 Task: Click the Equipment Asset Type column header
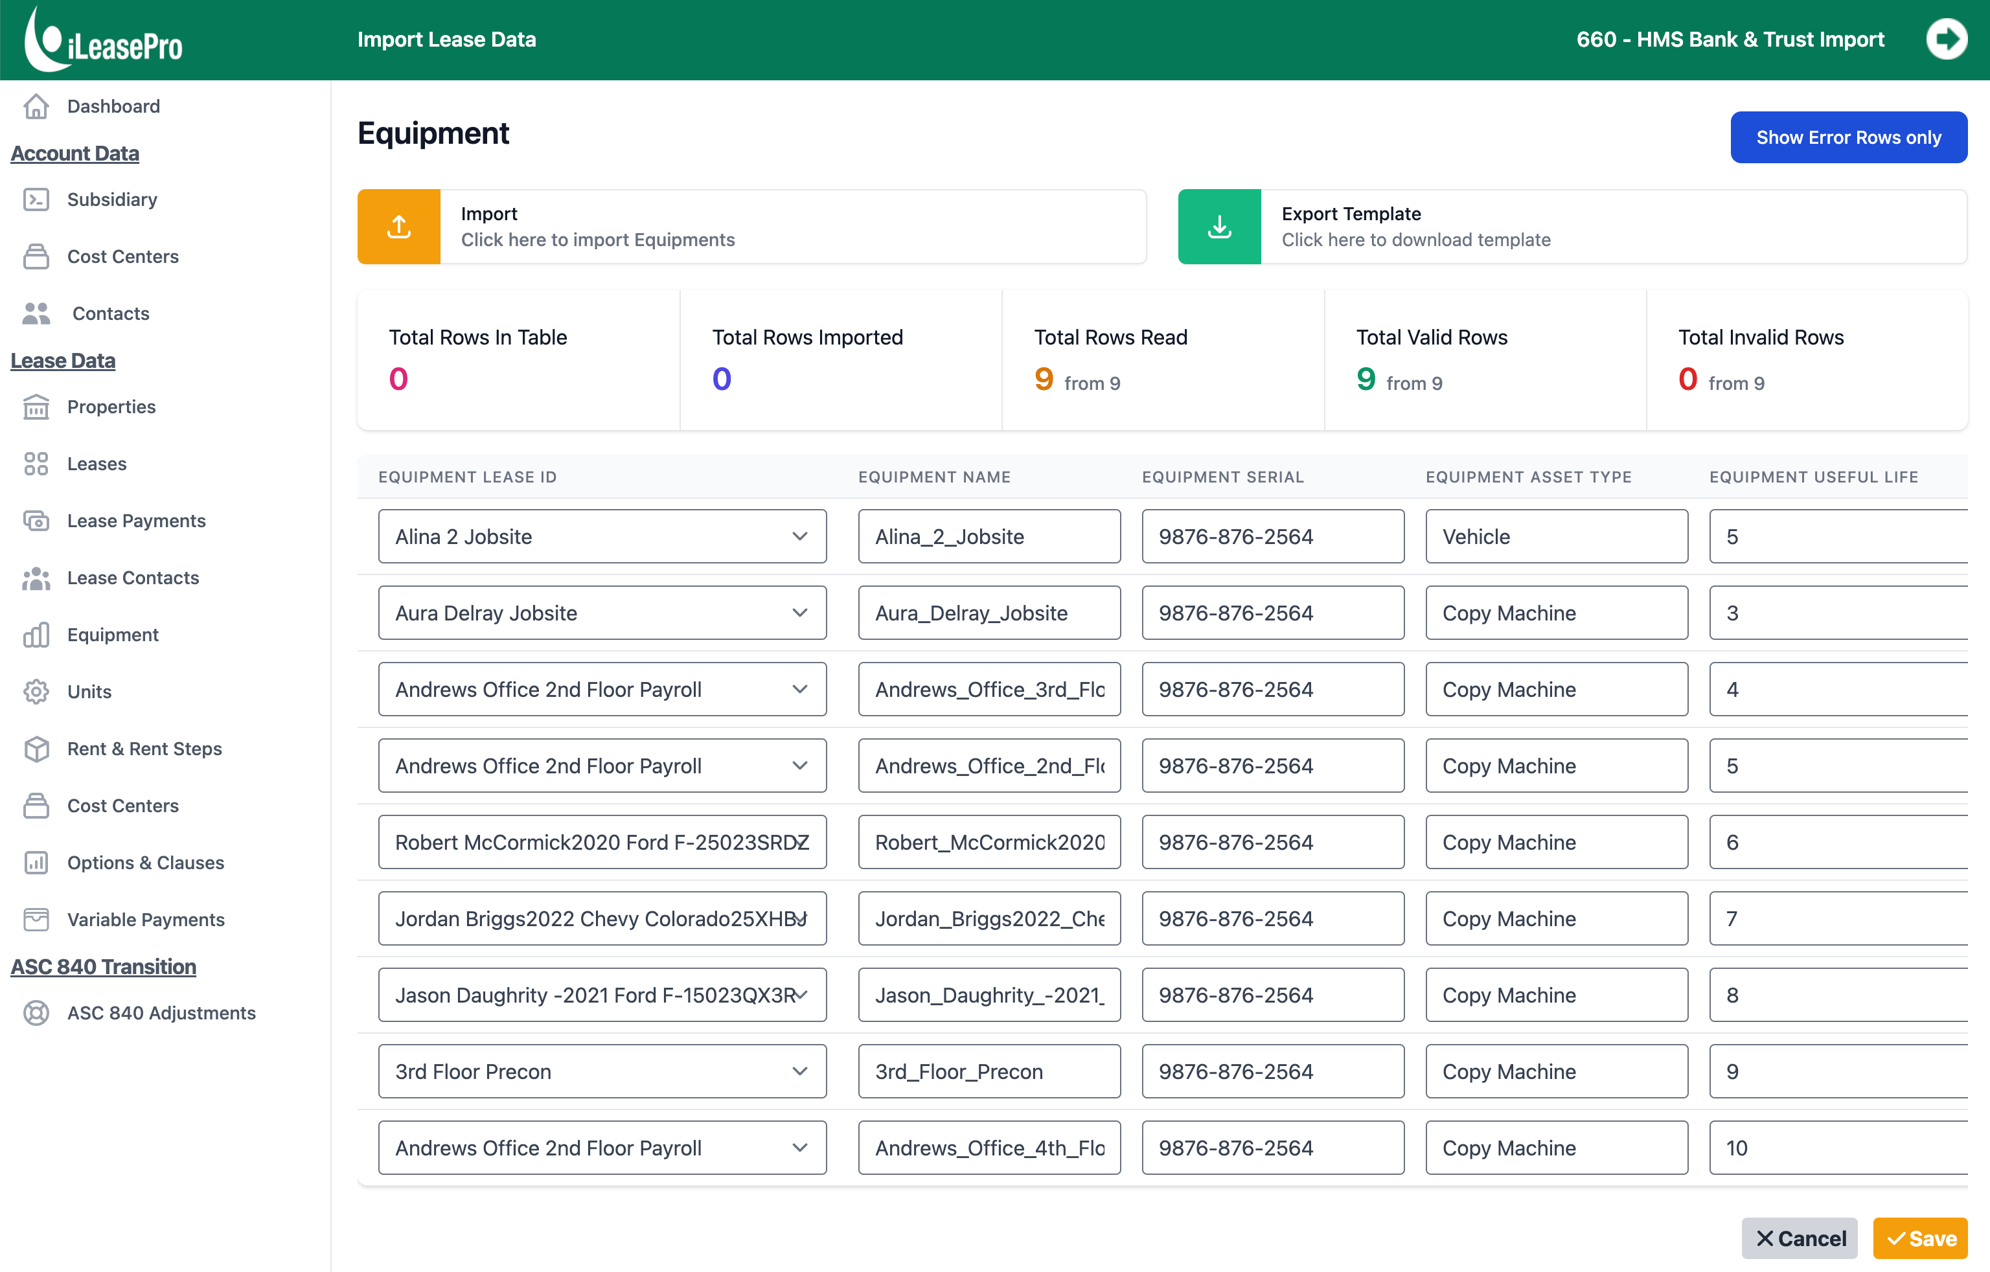(x=1529, y=477)
